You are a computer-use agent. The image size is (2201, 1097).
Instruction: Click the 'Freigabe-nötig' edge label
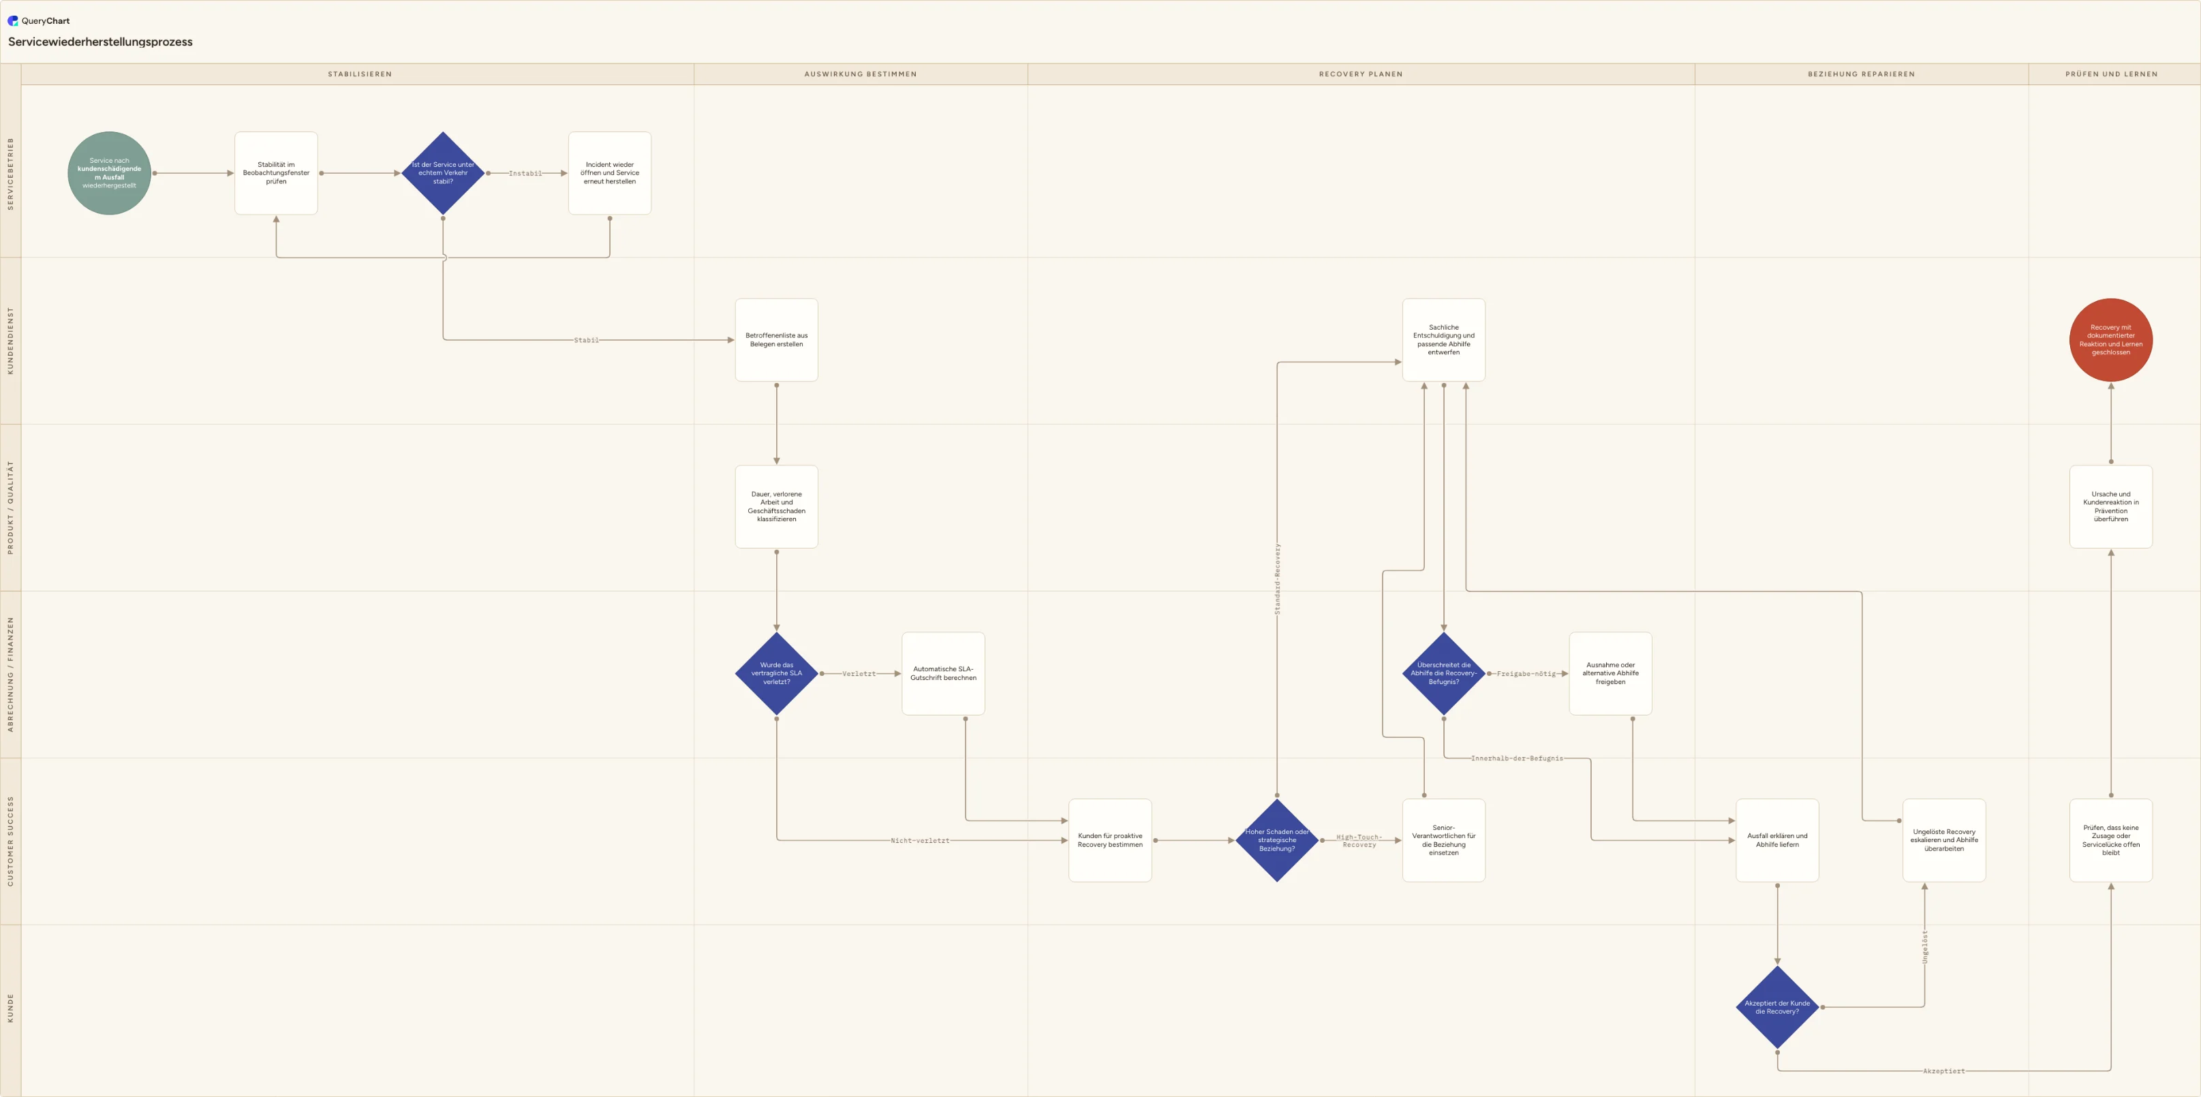(x=1526, y=674)
